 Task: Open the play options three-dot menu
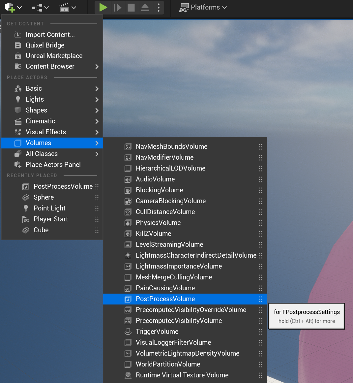pos(159,7)
